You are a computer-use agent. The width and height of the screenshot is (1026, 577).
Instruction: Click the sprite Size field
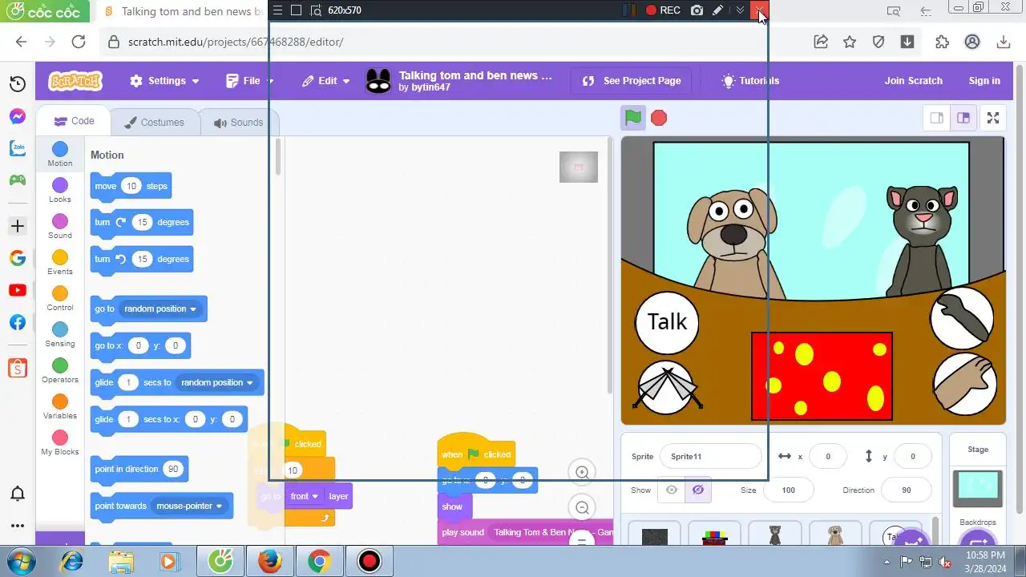(789, 490)
